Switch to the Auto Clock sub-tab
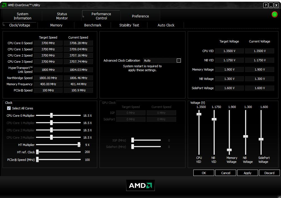 click(166, 25)
